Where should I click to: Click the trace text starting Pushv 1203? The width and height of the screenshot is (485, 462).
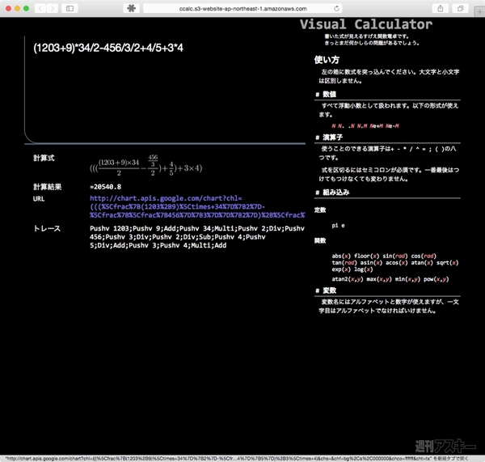click(197, 237)
